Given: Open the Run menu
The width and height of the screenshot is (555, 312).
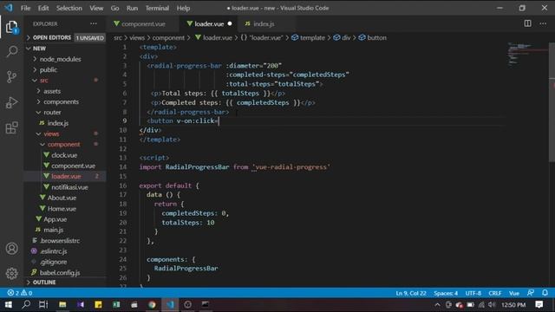Looking at the screenshot, I should click(132, 8).
